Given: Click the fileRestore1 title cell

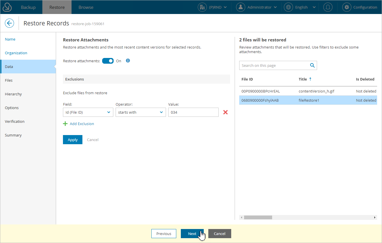Looking at the screenshot, I should point(309,100).
